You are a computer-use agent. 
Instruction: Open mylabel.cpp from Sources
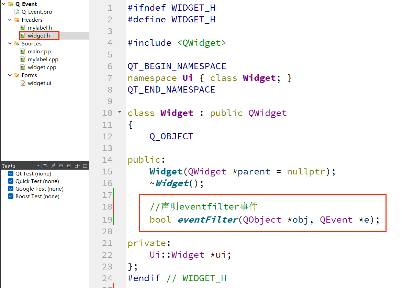point(43,60)
